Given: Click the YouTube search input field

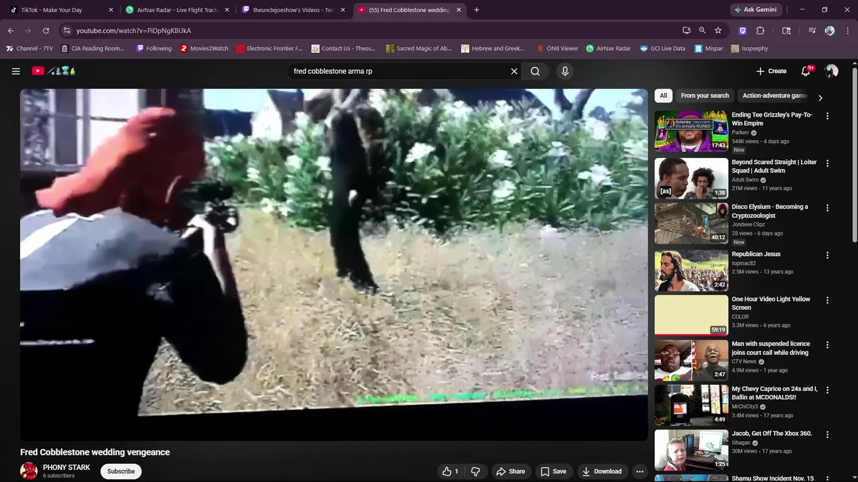Looking at the screenshot, I should pos(399,71).
